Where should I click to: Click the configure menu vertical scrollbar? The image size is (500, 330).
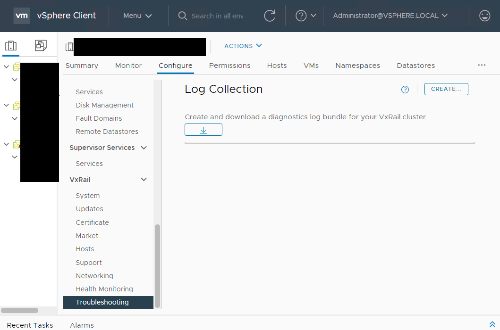point(157,266)
